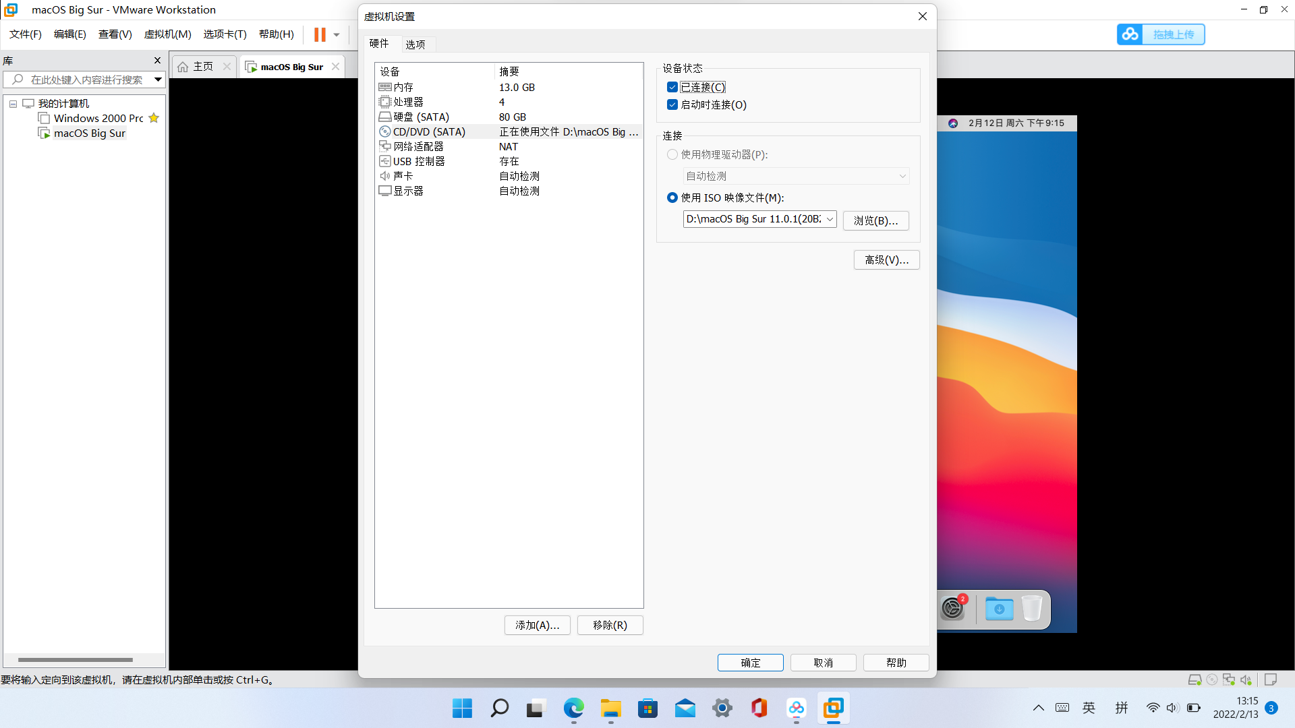1295x728 pixels.
Task: Click the 高级(V)... button
Action: [886, 260]
